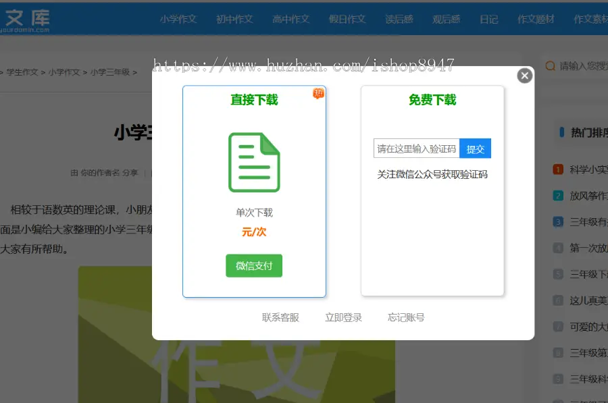Screen dimensions: 608x403
Task: Close the download popup dialog
Action: pos(525,76)
